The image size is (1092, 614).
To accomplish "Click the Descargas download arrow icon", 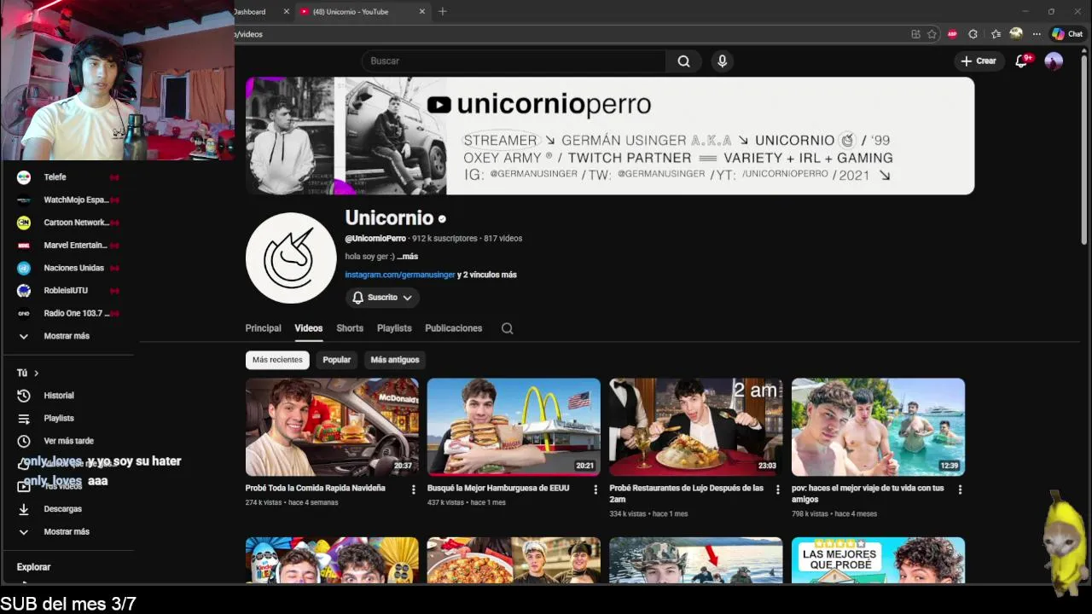I will pos(24,509).
